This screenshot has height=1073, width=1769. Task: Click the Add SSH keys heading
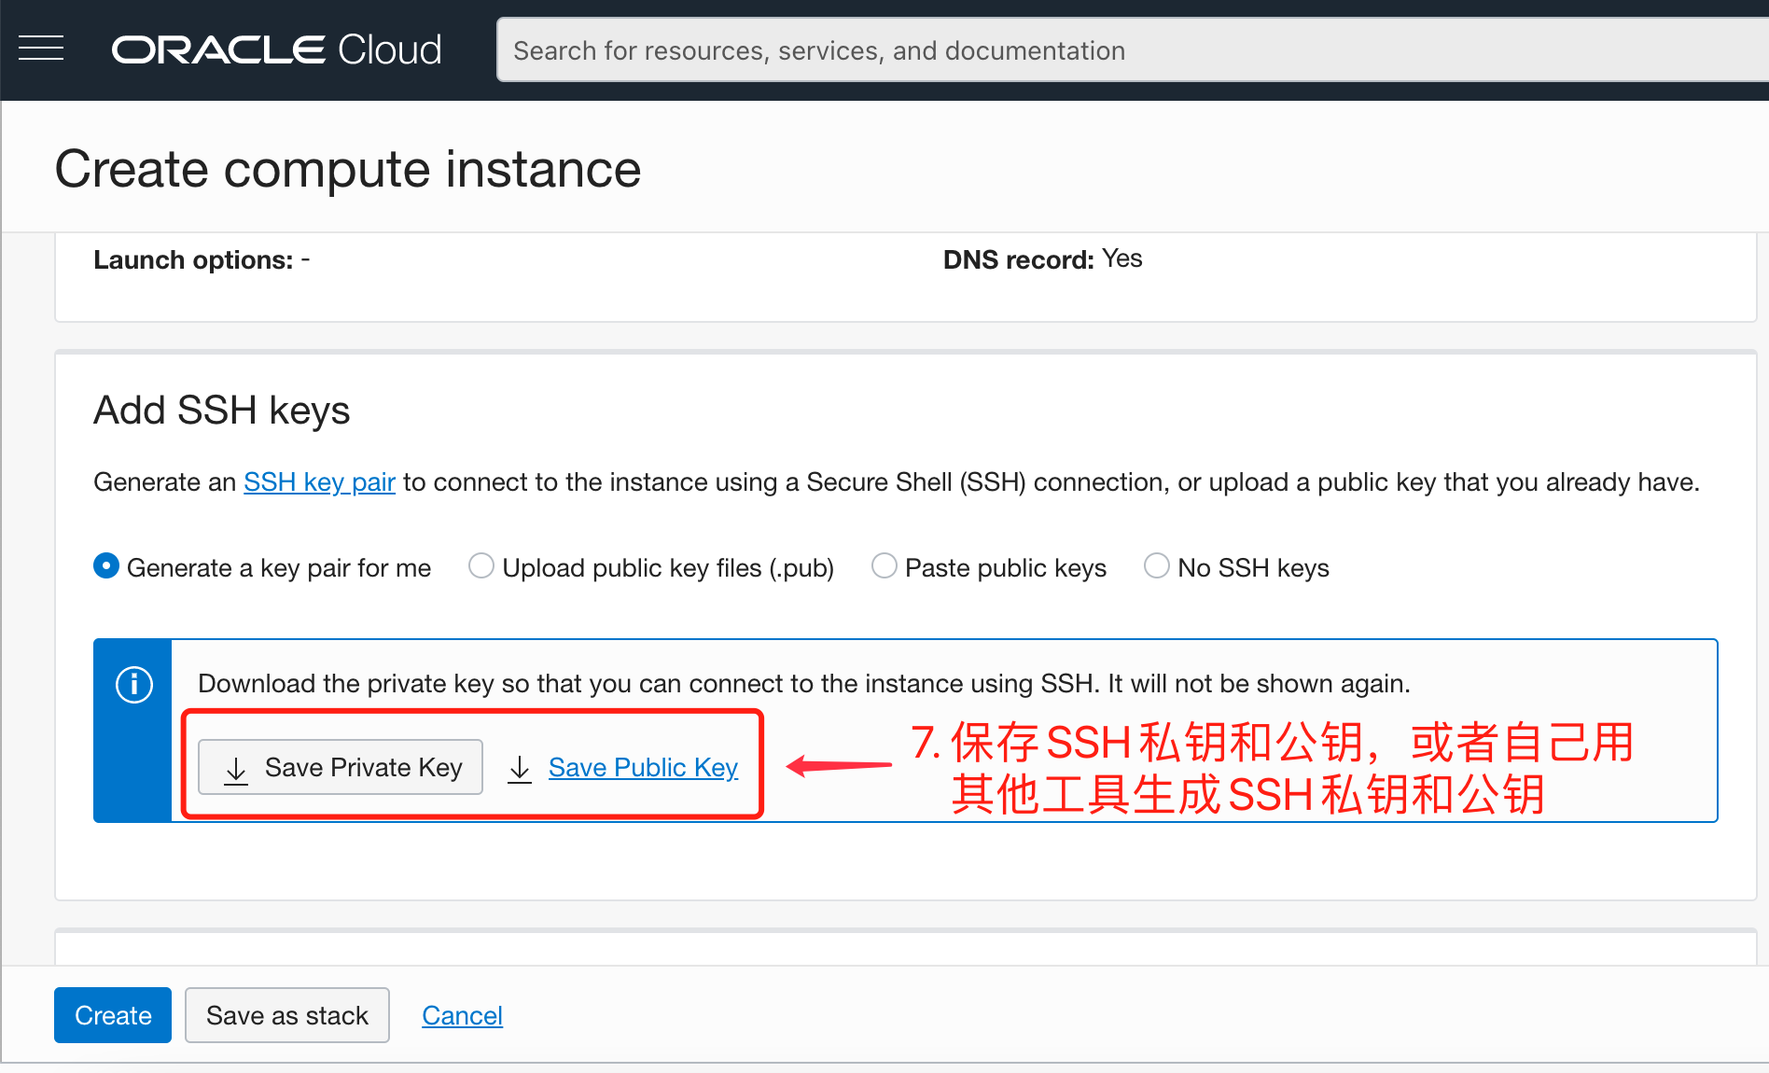[x=222, y=411]
